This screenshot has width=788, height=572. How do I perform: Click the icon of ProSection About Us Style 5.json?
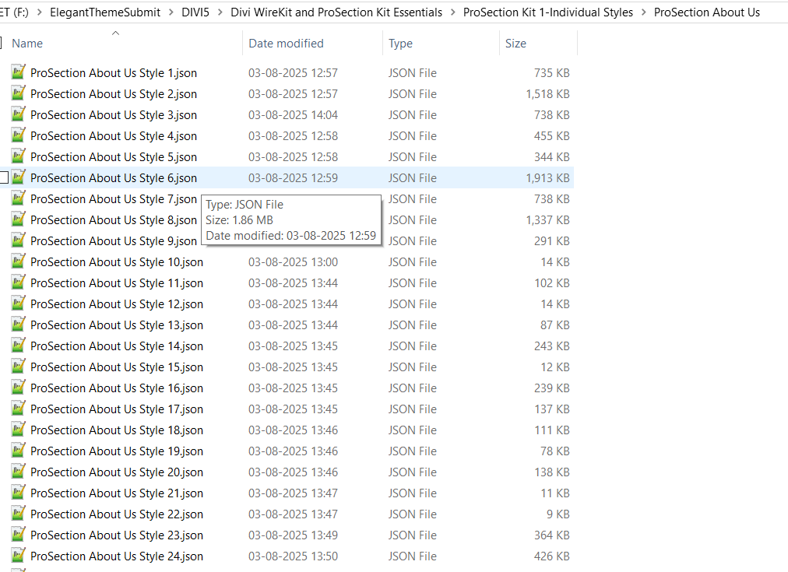click(18, 156)
